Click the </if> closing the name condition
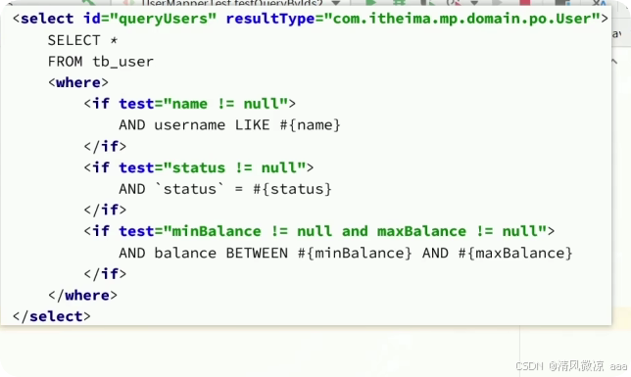 (x=105, y=147)
